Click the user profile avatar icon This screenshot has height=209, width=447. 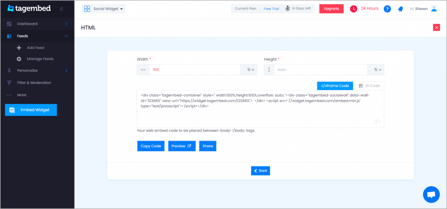(x=433, y=9)
